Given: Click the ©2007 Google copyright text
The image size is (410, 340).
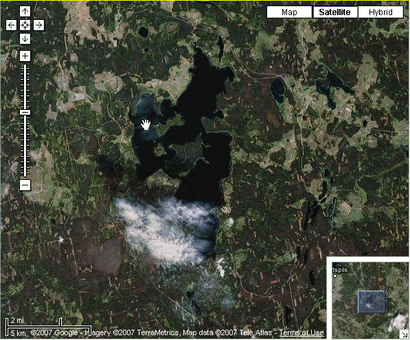Looking at the screenshot, I should point(54,332).
